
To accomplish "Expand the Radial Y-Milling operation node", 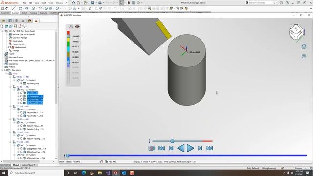I will (18, 126).
